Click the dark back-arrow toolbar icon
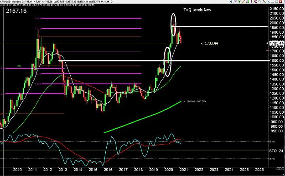Viewport: 285px width, 176px height. tap(231, 1)
